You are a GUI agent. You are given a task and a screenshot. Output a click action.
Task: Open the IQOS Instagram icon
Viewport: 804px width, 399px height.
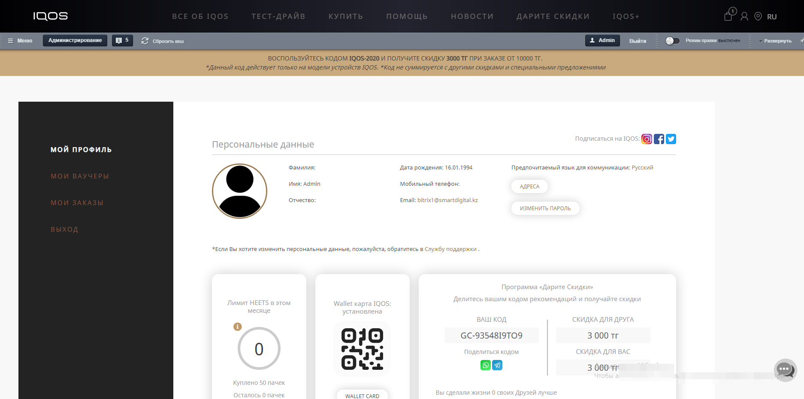(647, 139)
